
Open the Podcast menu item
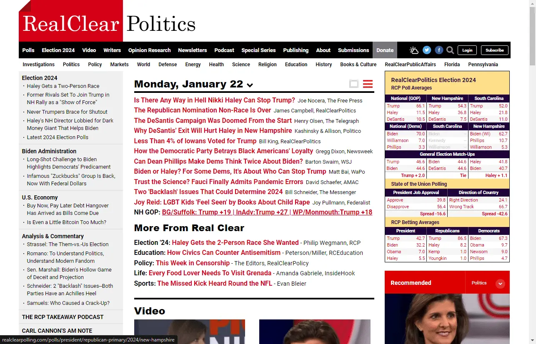(224, 50)
